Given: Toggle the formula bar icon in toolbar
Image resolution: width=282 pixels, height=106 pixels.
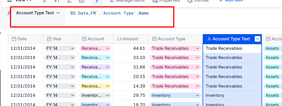Looking at the screenshot, I should pyautogui.click(x=97, y=1).
